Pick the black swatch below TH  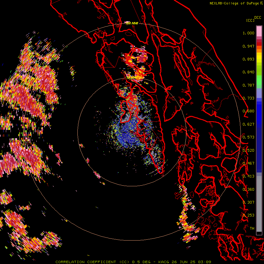click(259, 233)
